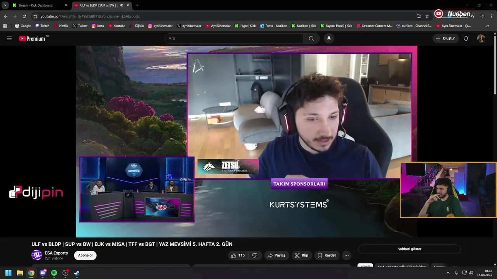Activate voice search microphone

tap(329, 38)
